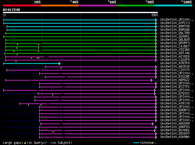Screen dimensions: 195x145
Task: Open the UniRef100_A7PCI3 hit label
Action: click(175, 23)
